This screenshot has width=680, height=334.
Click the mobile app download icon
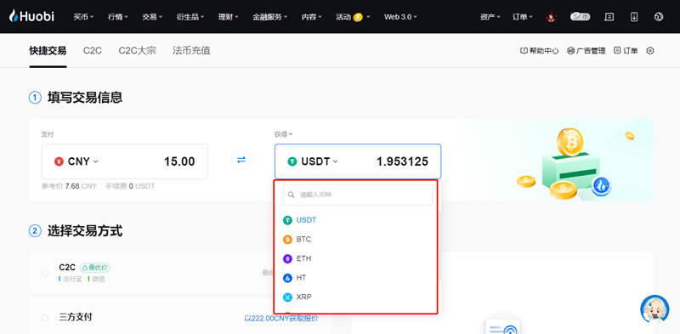coord(634,17)
